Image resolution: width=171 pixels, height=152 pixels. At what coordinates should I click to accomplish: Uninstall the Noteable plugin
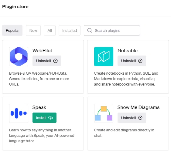(132, 61)
